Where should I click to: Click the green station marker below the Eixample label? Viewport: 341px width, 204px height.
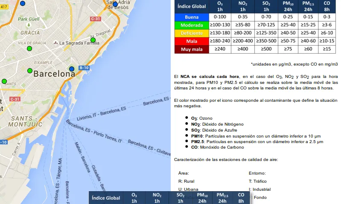coord(30,71)
